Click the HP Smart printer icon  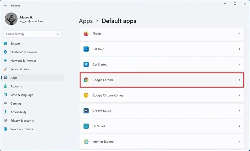pyautogui.click(x=86, y=126)
